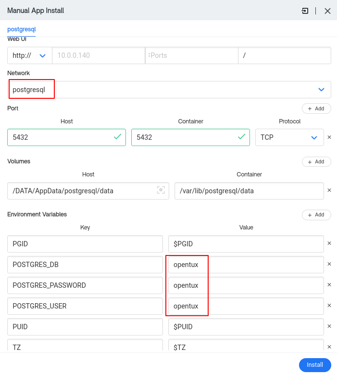The image size is (337, 375).
Task: Click the Install button
Action: (x=315, y=365)
